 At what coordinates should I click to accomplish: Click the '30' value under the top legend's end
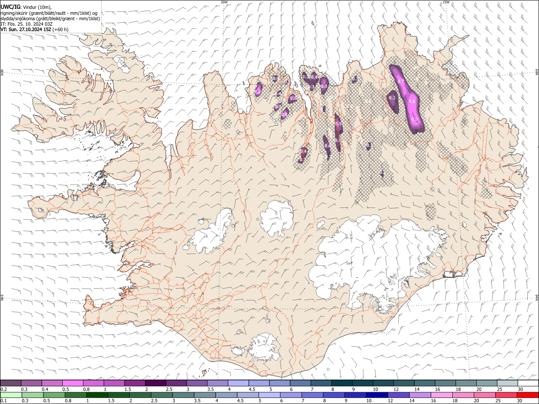tap(520, 389)
